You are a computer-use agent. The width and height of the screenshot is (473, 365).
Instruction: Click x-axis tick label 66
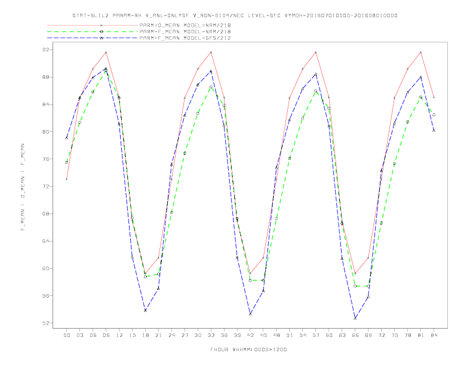pyautogui.click(x=355, y=335)
